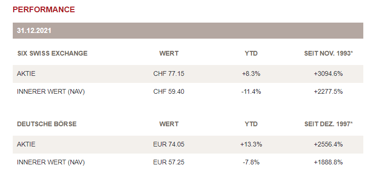Click the SIX SWISS EXCHANGE header
This screenshot has height=179, width=377.
click(52, 53)
